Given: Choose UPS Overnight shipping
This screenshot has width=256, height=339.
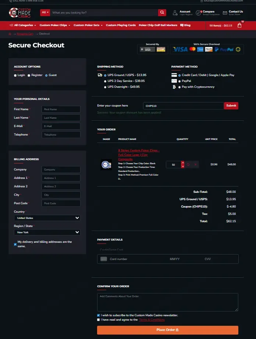Looking at the screenshot, I should pos(105,87).
